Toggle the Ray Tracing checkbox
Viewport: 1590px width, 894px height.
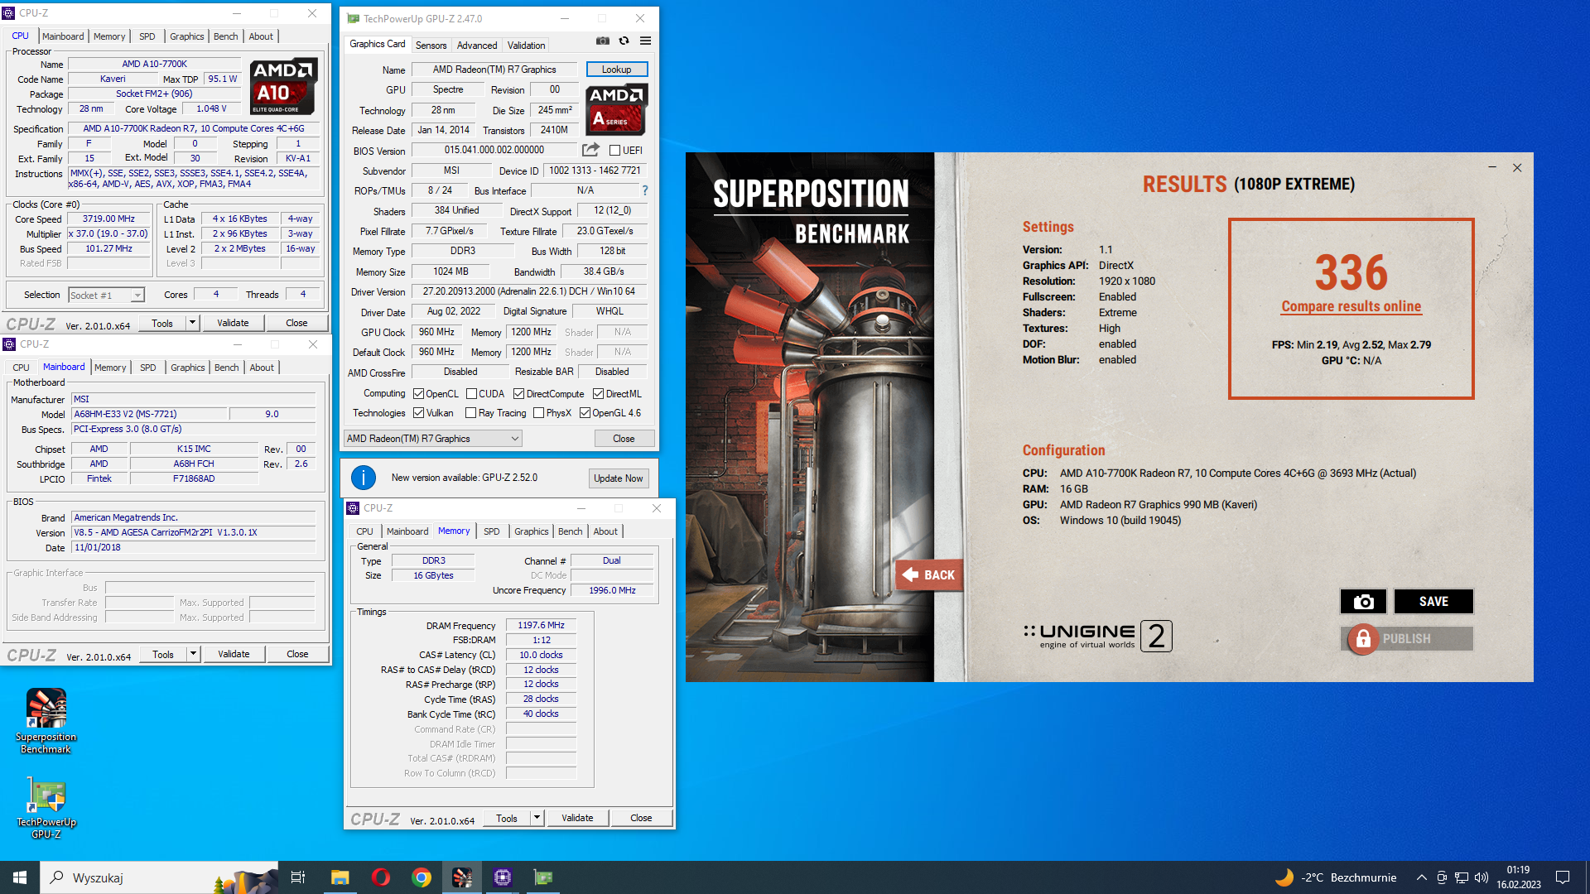[471, 413]
